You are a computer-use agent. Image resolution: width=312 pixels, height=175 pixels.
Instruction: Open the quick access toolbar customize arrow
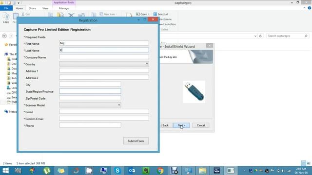tap(19, 3)
